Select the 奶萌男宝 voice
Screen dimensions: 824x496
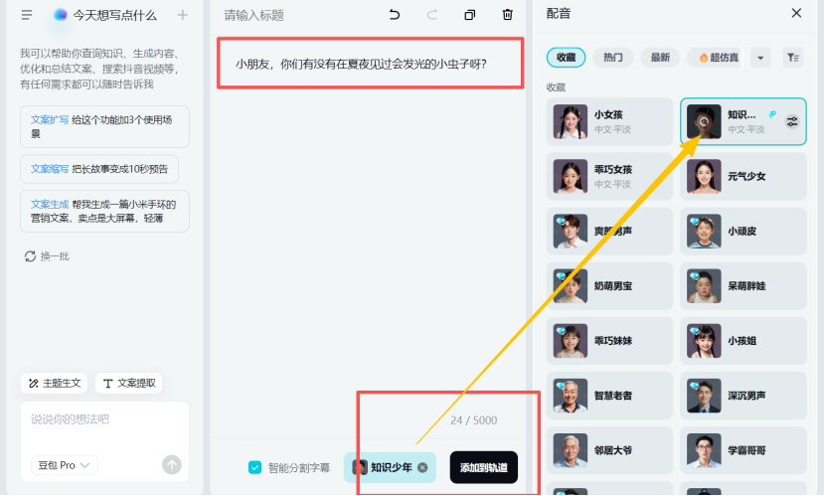click(x=609, y=286)
